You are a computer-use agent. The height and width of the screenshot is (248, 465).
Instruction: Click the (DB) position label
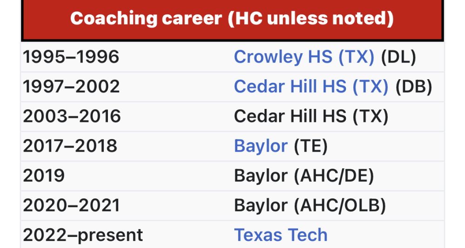pyautogui.click(x=414, y=87)
